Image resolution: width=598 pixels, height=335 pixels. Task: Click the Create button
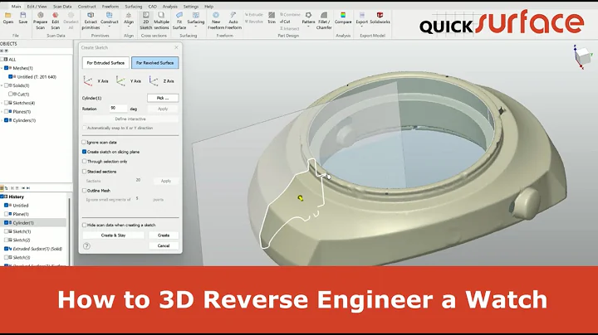164,235
